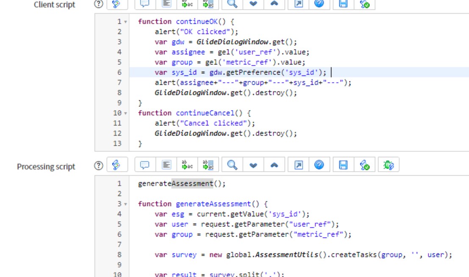Run syntax check in Client script toolbar
Image resolution: width=469 pixels, height=277 pixels.
365,4
